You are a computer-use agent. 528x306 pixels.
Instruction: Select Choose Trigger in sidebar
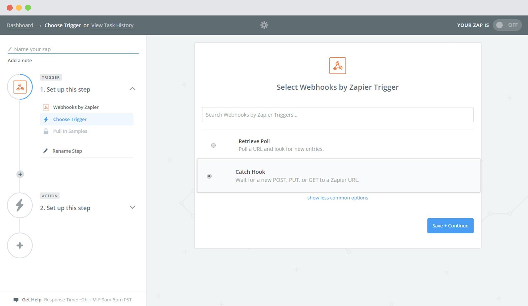click(87, 119)
